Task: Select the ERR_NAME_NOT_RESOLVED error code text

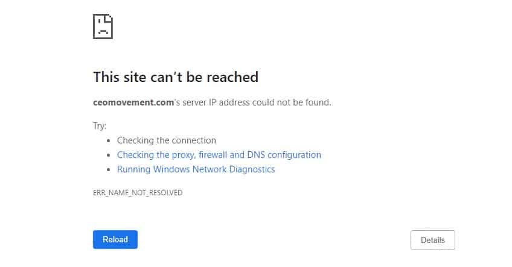Action: pos(138,193)
